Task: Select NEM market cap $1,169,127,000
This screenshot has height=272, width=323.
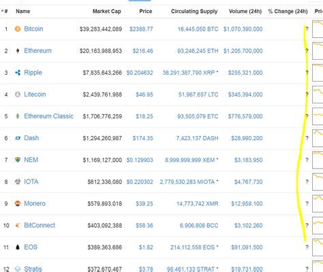Action: pyautogui.click(x=102, y=160)
